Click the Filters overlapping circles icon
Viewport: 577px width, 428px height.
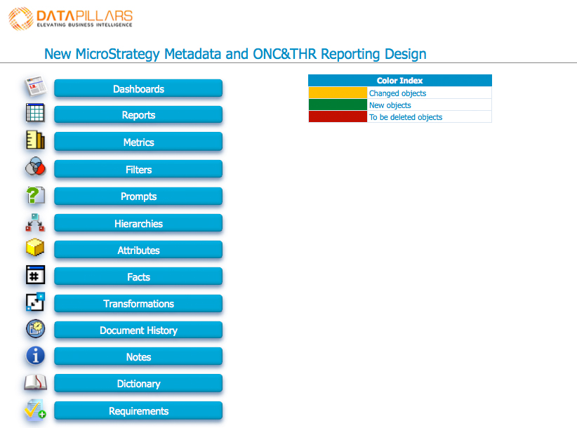click(35, 166)
